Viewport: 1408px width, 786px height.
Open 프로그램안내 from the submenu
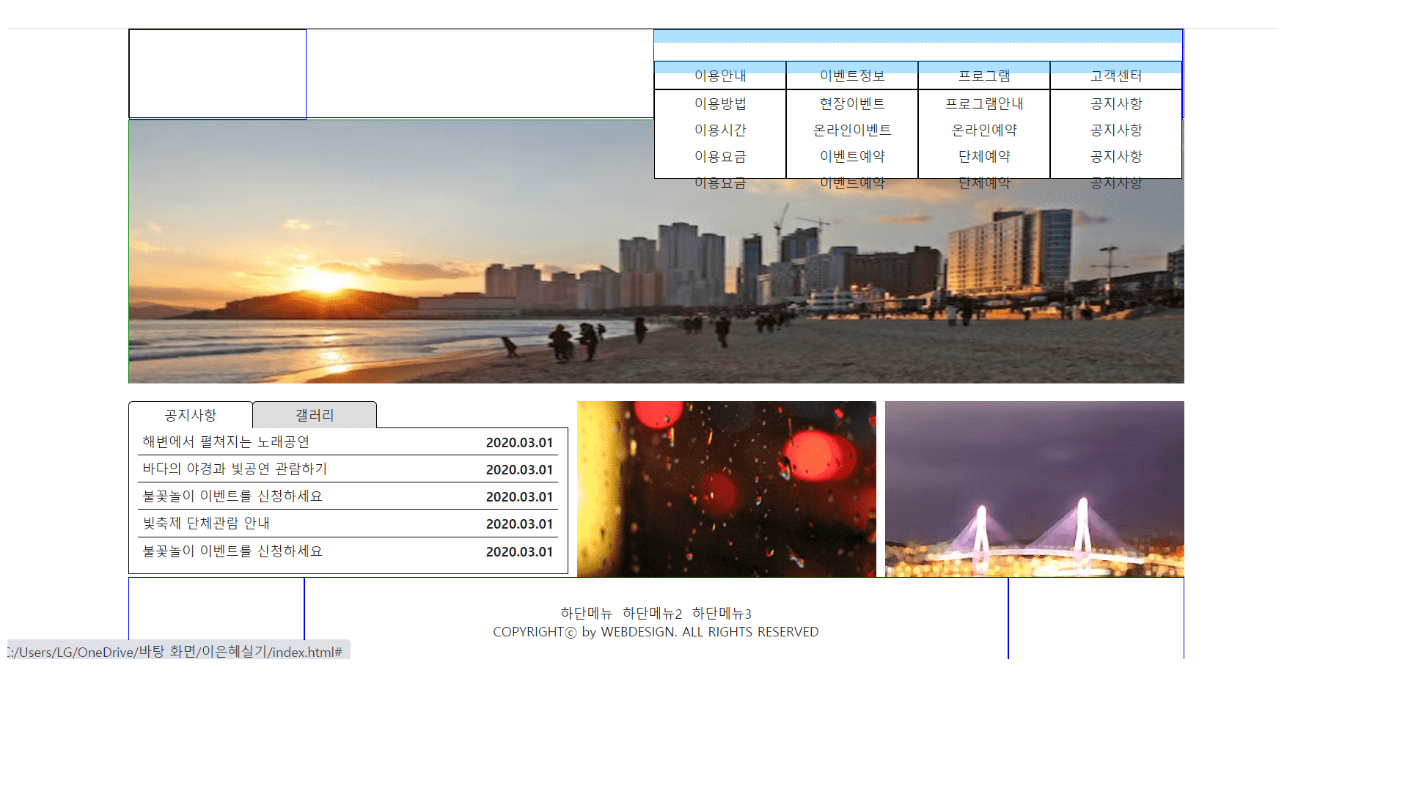tap(984, 103)
